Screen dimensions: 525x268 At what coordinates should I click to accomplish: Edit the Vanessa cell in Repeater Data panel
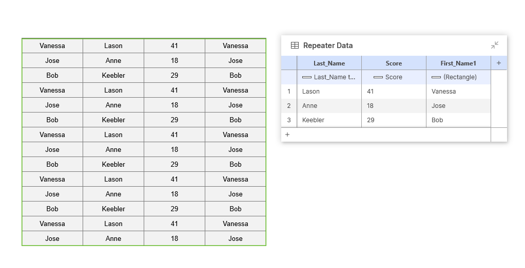[x=458, y=92]
